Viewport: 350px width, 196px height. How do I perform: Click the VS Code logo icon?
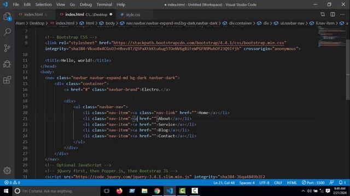pyautogui.click(x=5, y=4)
